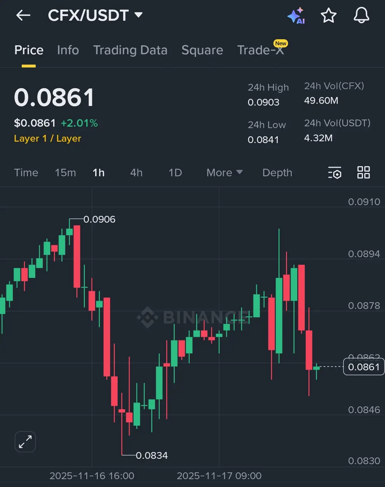Select the 1D chart interval

point(175,173)
